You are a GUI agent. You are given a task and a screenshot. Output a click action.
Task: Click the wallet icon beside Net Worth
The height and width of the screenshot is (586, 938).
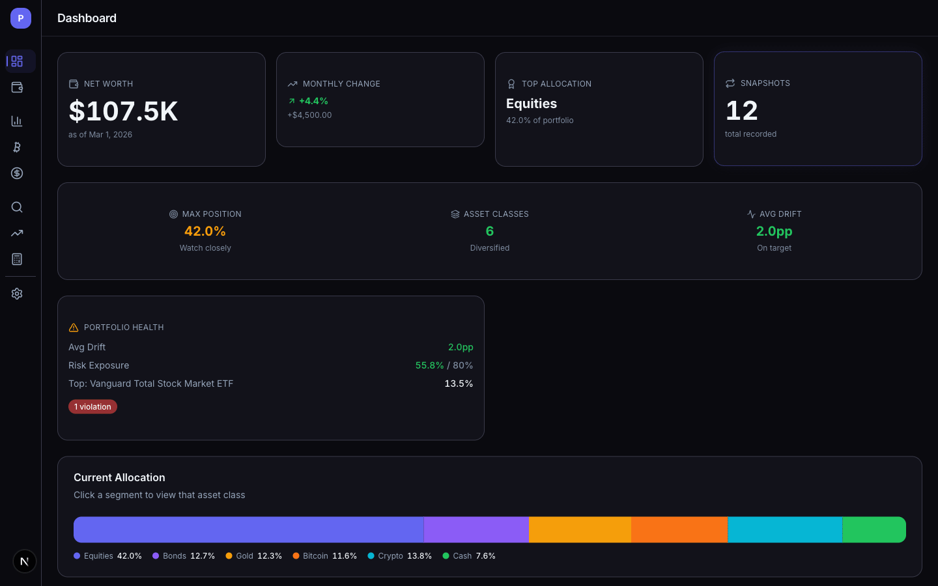[x=74, y=84]
